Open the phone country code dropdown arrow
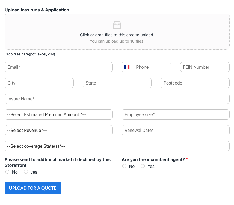The image size is (234, 205). tap(132, 67)
